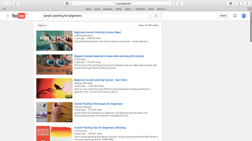Screen dimensions: 252x141
Task: Open notifications bell
Action: tap(235, 16)
